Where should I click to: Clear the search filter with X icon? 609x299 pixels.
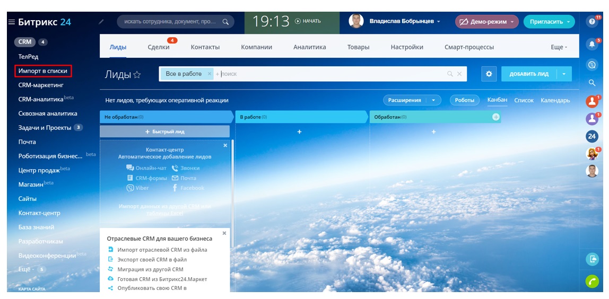point(459,74)
